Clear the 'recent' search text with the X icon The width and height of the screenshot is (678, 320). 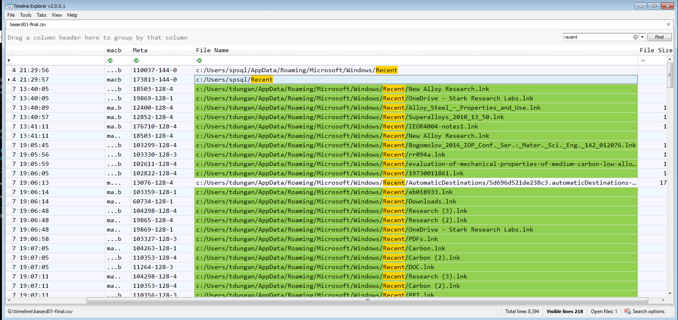point(635,37)
